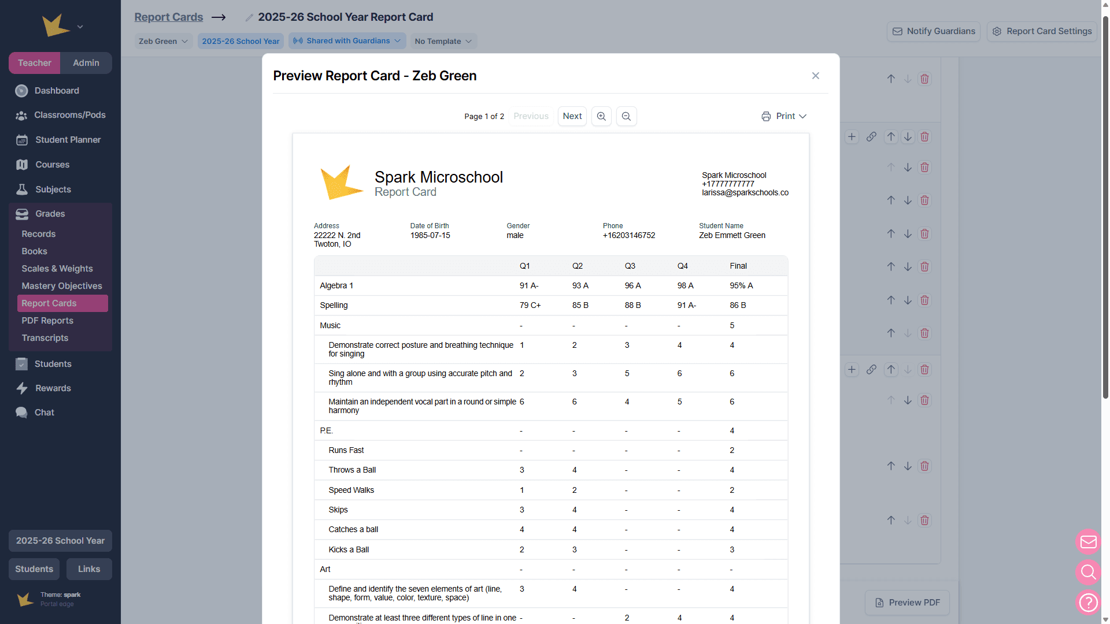Screen dimensions: 1110x624
Task: Click Notify Guardians button
Action: point(934,31)
